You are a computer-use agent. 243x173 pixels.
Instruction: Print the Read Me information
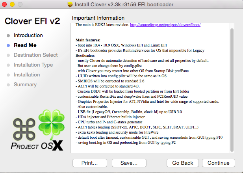pos(89,163)
